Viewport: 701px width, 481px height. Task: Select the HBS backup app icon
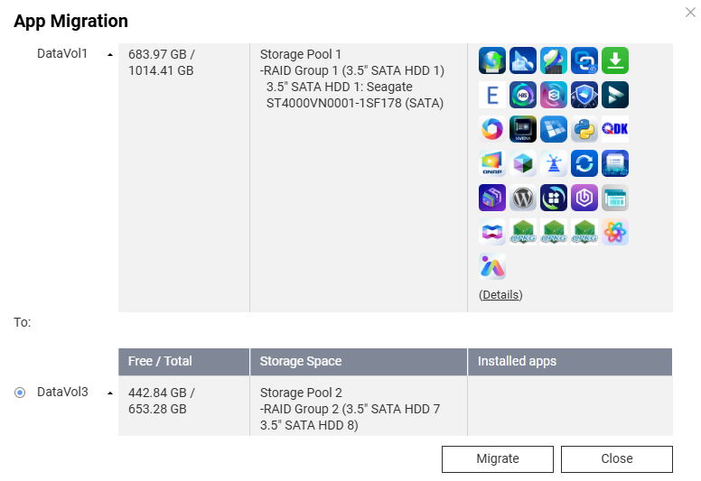pos(522,95)
